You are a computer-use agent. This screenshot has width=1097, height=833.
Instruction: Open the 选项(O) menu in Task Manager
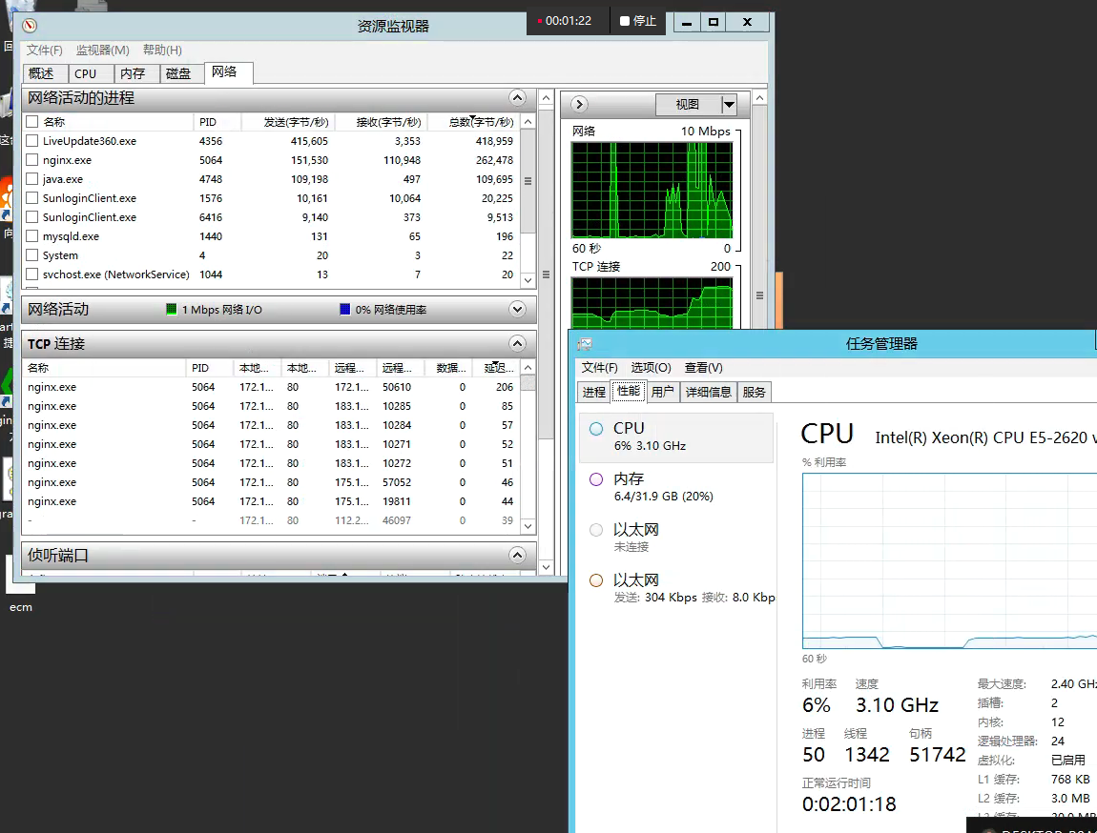click(651, 368)
